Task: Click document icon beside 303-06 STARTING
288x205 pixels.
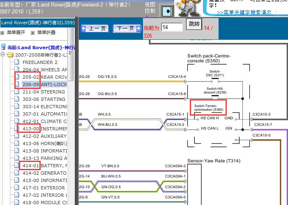Action: point(17,99)
